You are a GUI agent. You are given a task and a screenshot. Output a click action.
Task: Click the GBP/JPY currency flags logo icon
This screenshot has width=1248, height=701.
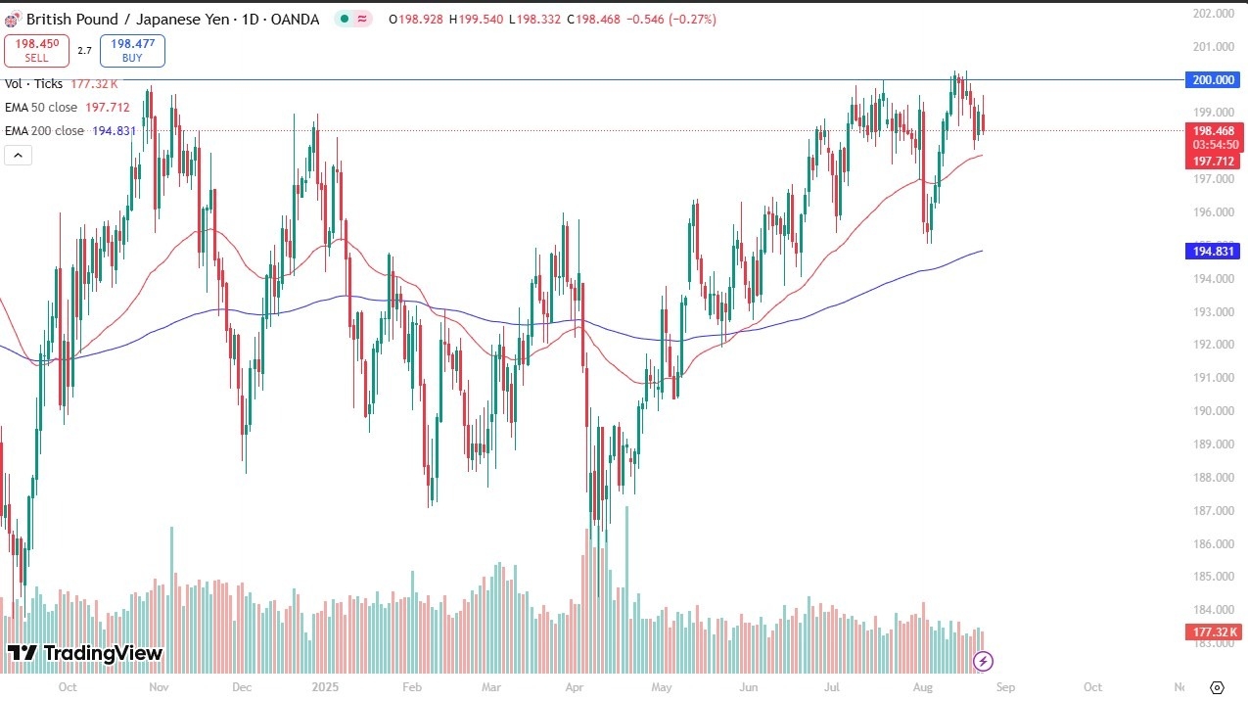(11, 19)
